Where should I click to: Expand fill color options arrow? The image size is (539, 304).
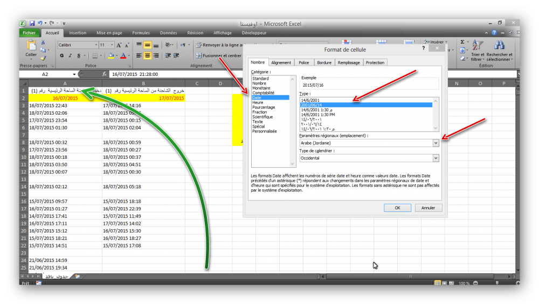(x=116, y=55)
